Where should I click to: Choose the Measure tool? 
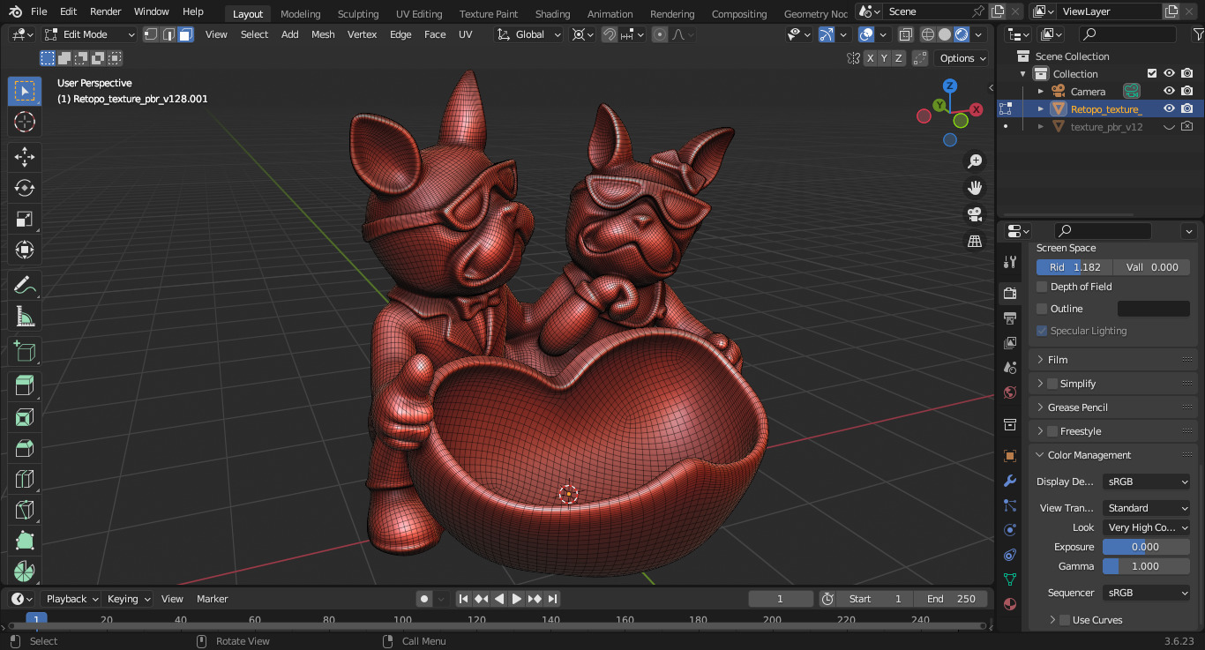(25, 316)
